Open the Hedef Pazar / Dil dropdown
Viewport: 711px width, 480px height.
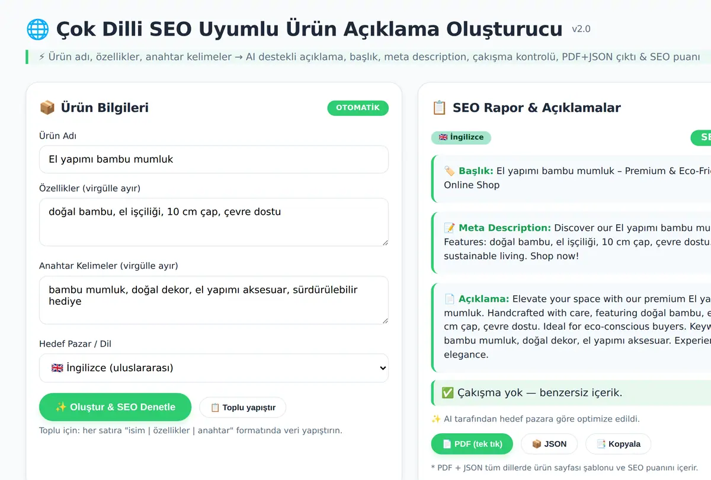pos(214,368)
